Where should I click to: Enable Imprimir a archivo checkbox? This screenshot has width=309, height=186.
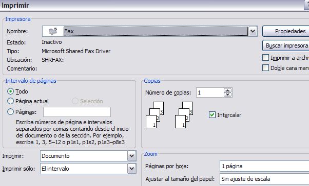coord(266,58)
